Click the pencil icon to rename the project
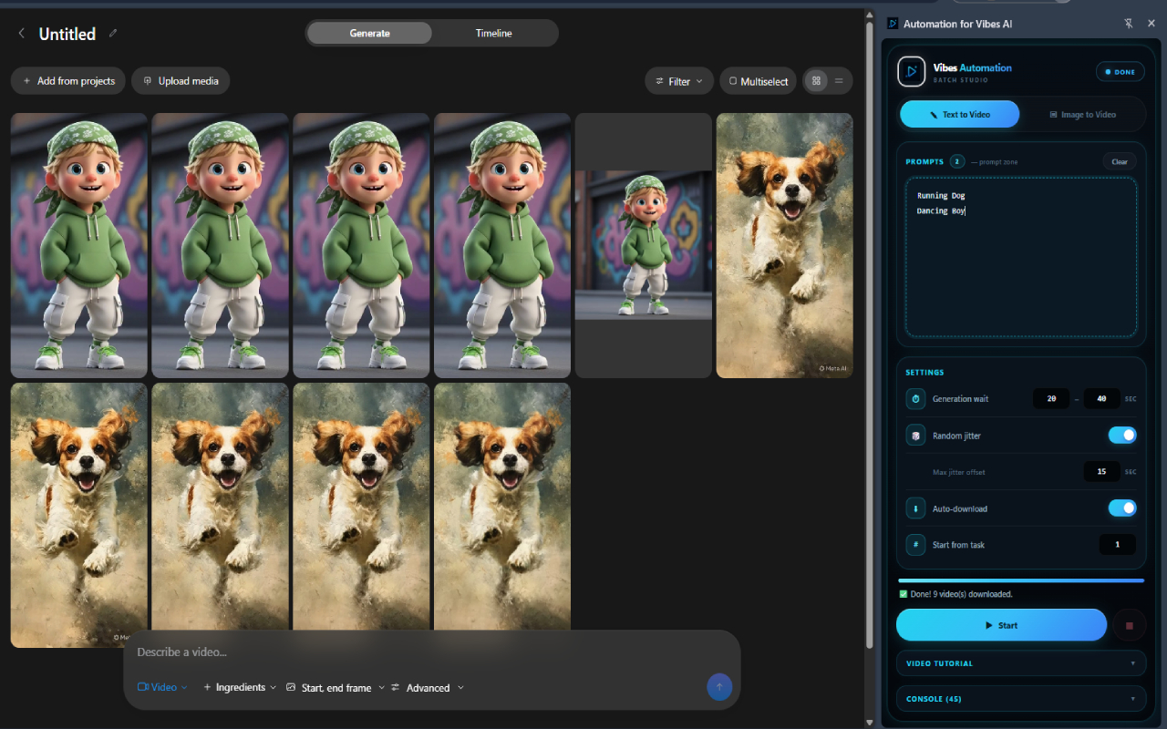The width and height of the screenshot is (1167, 729). [x=113, y=34]
